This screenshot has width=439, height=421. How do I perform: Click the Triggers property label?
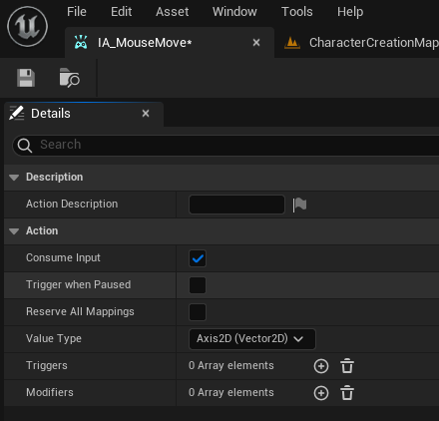(x=47, y=366)
